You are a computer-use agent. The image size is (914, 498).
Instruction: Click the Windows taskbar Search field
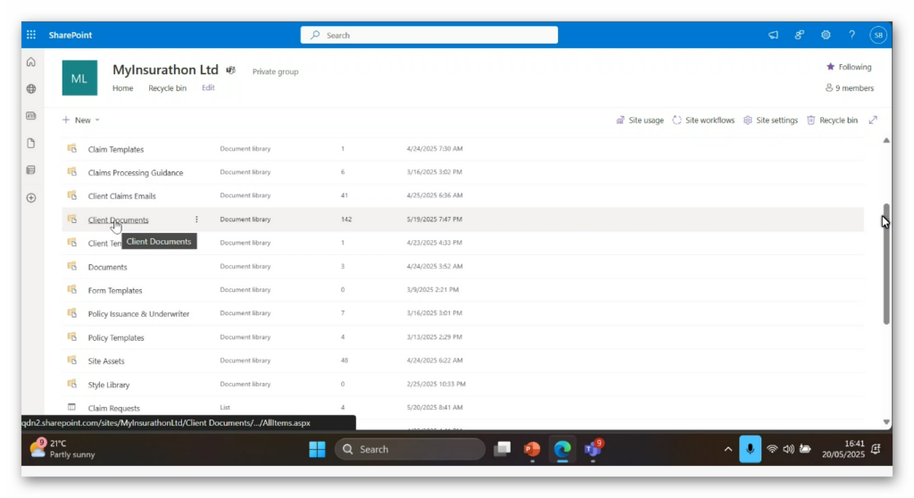point(410,449)
